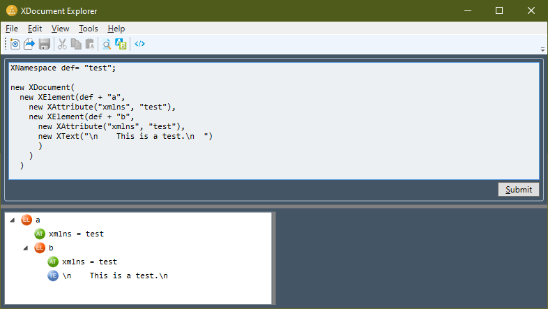Image resolution: width=548 pixels, height=309 pixels.
Task: Click the new XText code line
Action: [125, 136]
